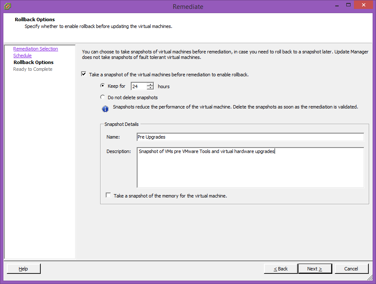376x284 pixels.
Task: Click the hours value field showing 24
Action: (x=138, y=86)
